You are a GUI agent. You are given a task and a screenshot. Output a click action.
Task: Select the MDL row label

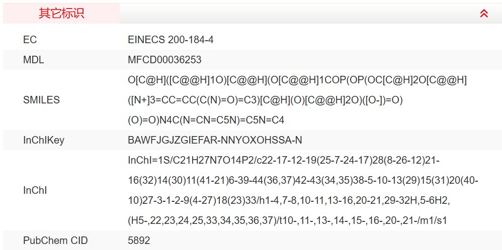tap(34, 60)
